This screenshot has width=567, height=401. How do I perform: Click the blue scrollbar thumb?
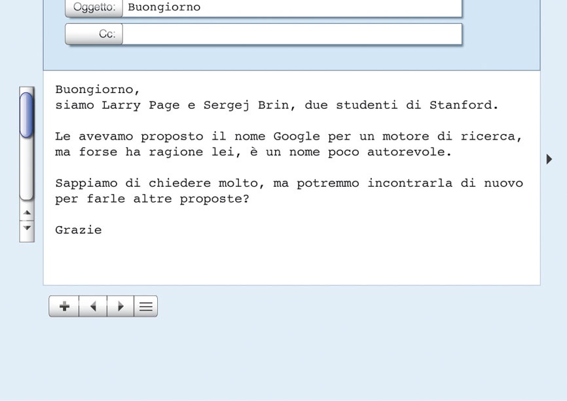(x=26, y=115)
